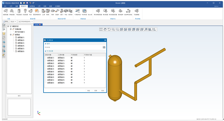Click the zoom out magnifier icon

coord(117,29)
